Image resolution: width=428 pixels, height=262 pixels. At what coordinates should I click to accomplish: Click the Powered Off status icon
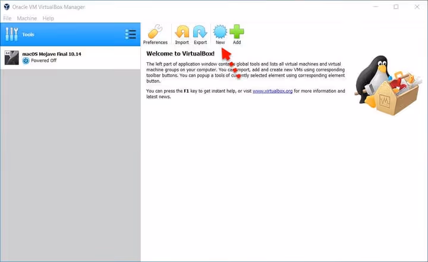26,61
